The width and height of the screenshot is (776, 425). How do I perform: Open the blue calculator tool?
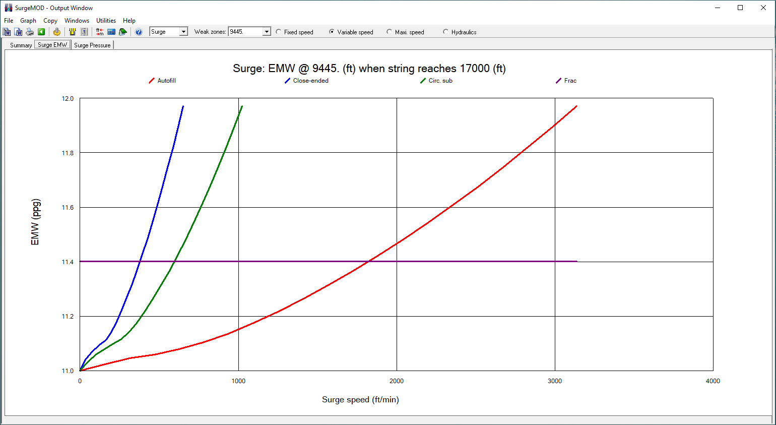pos(111,32)
